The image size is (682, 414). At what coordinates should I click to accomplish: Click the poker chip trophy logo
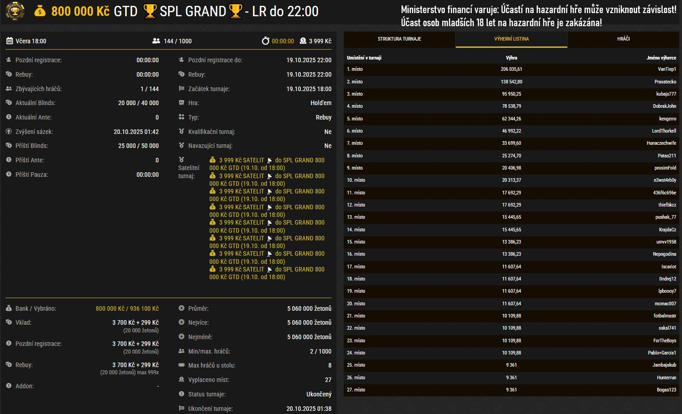pos(15,11)
